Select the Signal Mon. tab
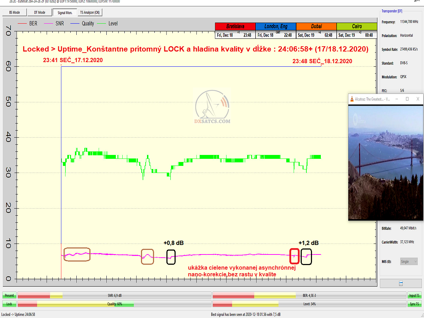Viewport: 424px width, 318px height. (64, 12)
